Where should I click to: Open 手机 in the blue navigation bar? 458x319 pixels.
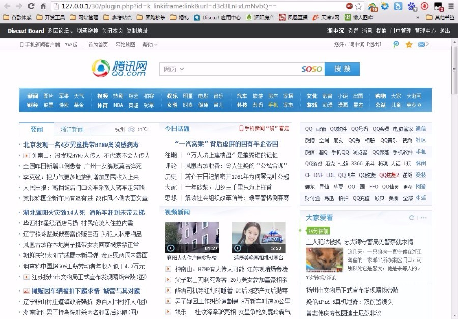tap(273, 105)
